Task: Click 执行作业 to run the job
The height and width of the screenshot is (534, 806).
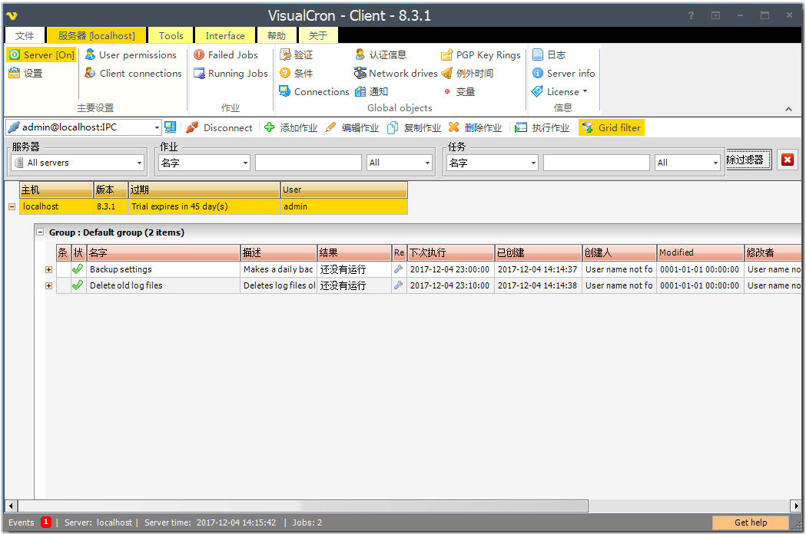Action: point(542,128)
